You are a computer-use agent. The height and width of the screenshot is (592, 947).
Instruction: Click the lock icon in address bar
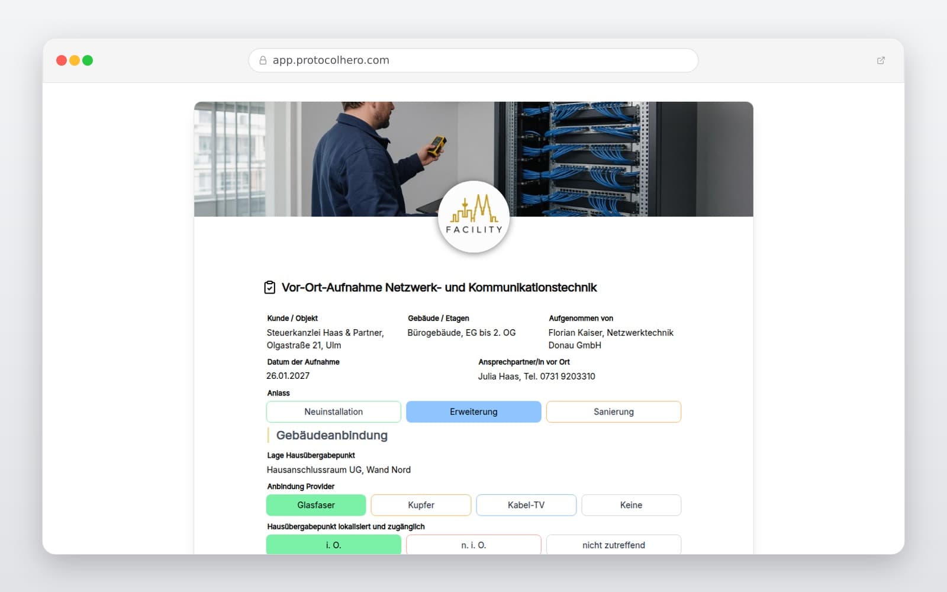point(263,60)
